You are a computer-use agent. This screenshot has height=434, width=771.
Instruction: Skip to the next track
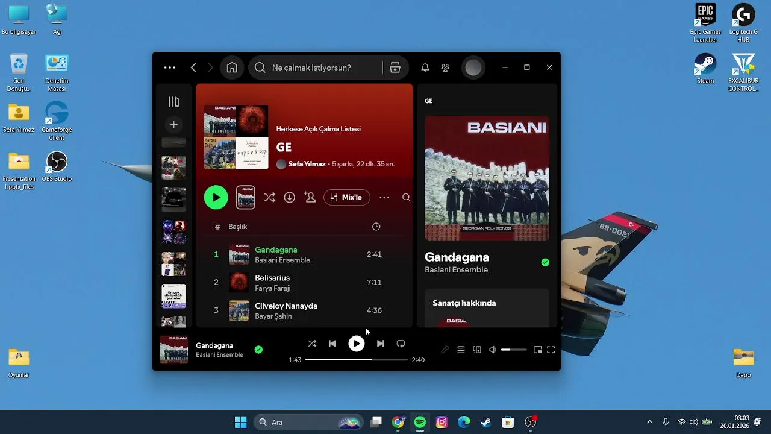tap(381, 344)
